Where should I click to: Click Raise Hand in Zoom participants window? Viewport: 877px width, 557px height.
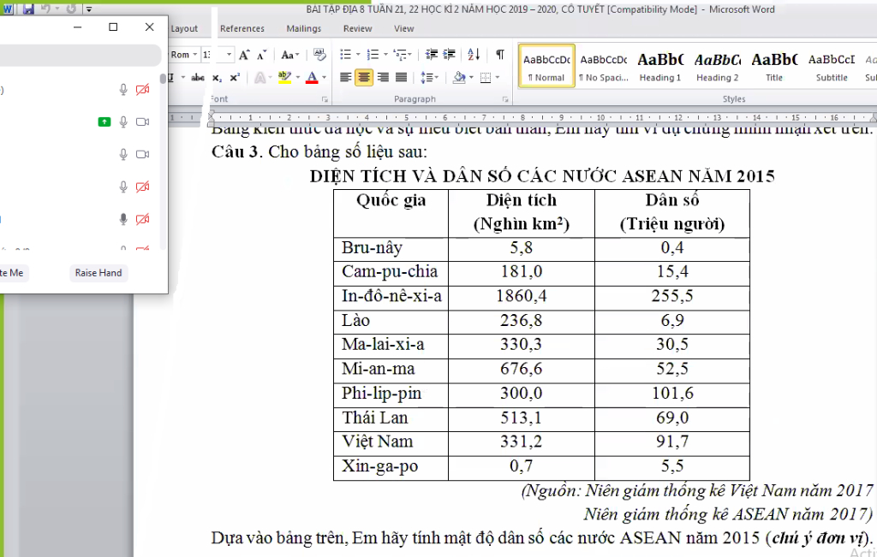click(98, 273)
